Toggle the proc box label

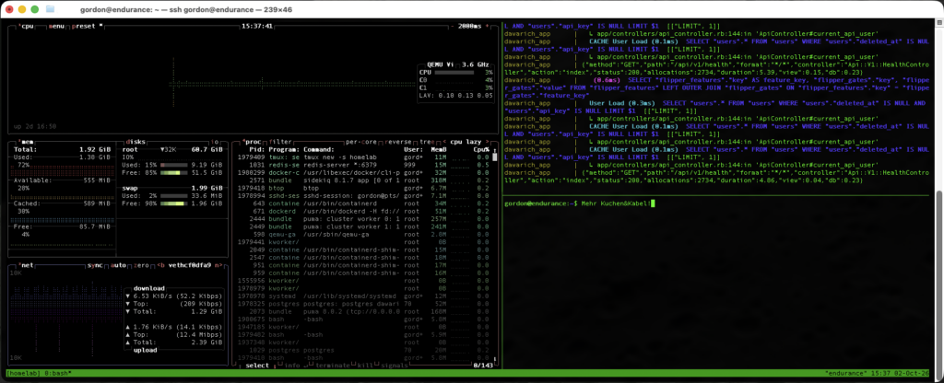(x=252, y=142)
